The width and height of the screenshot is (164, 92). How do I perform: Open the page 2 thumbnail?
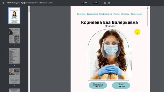point(14,36)
